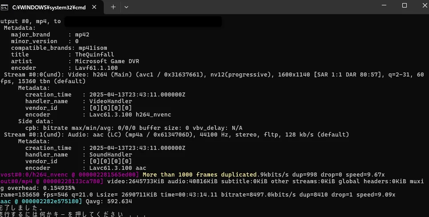Minimize the terminal window

pos(384,6)
